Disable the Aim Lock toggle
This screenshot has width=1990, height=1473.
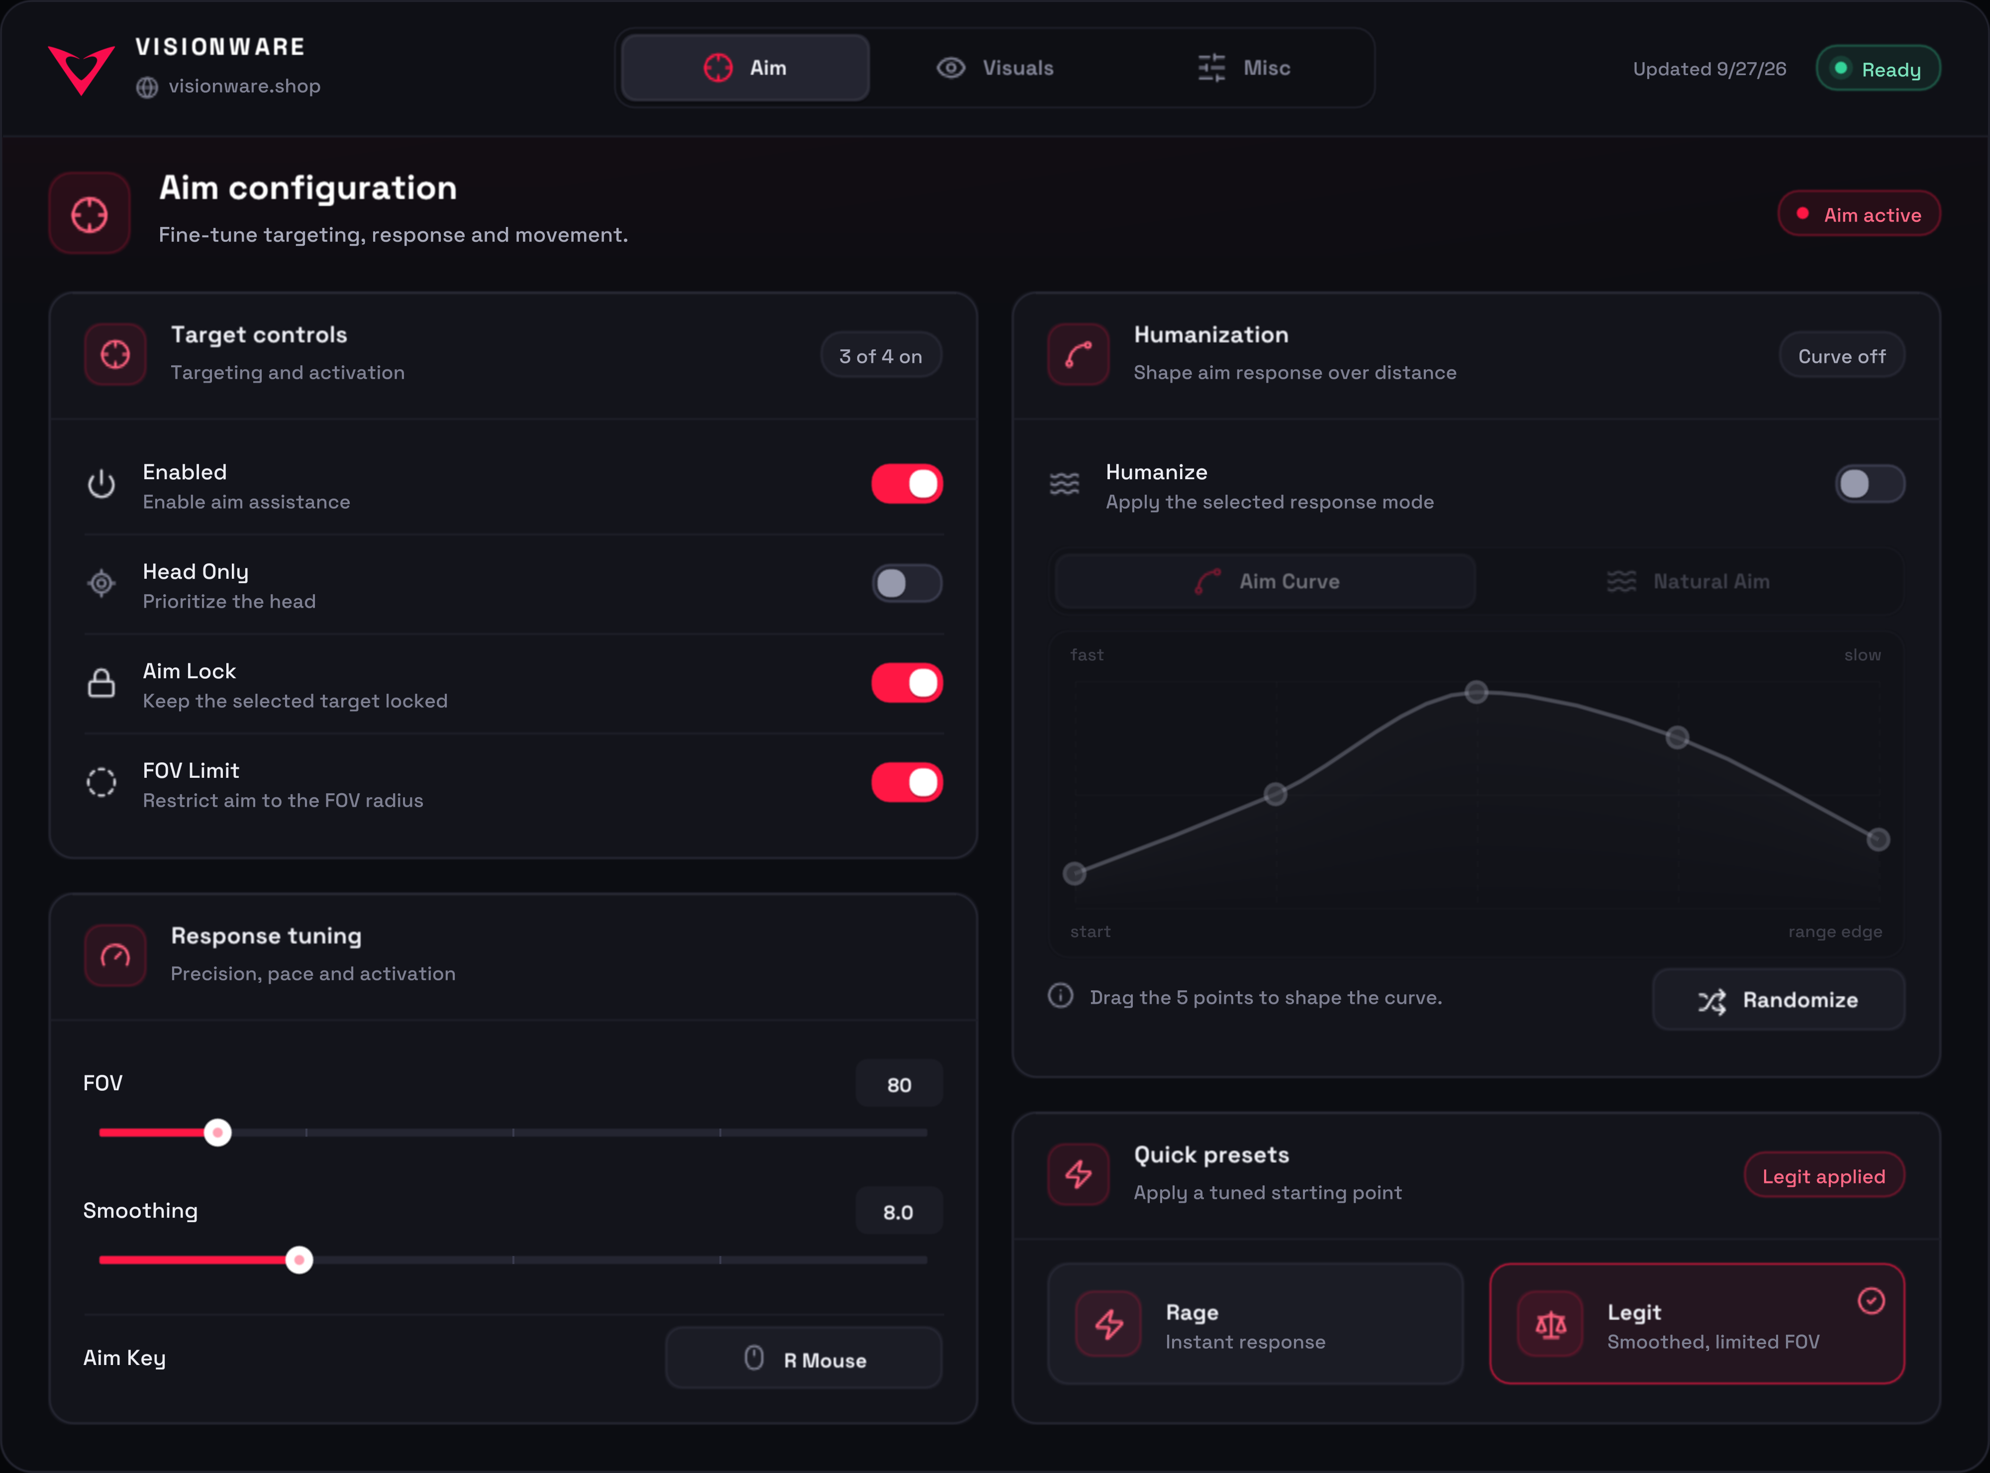pos(907,683)
